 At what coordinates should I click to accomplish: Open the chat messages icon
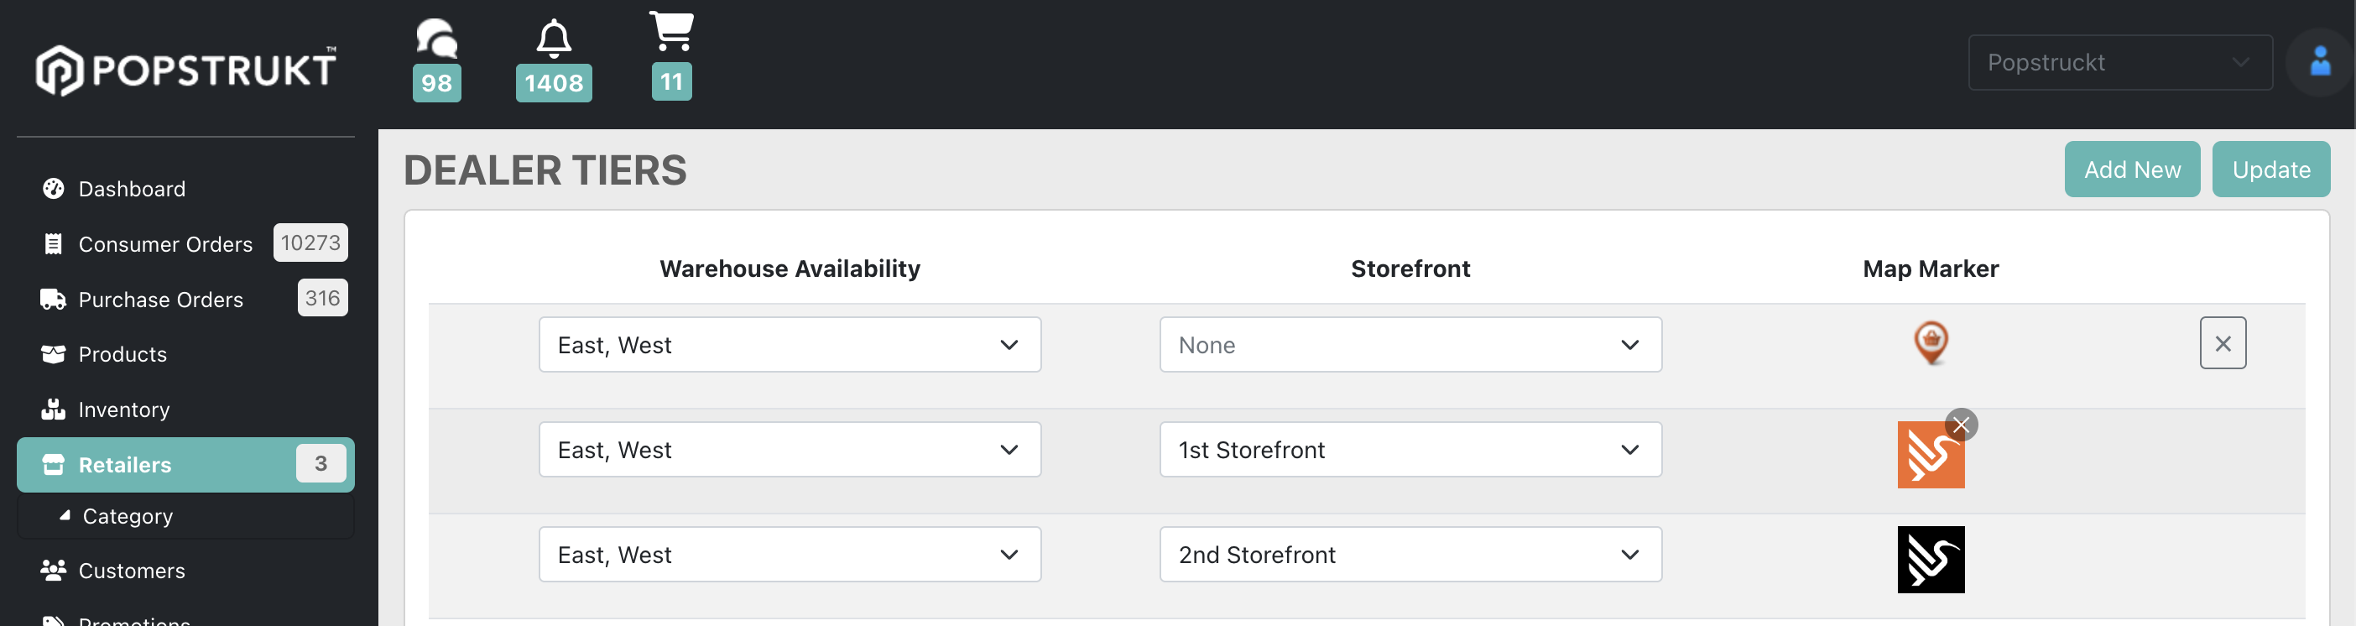pyautogui.click(x=436, y=39)
